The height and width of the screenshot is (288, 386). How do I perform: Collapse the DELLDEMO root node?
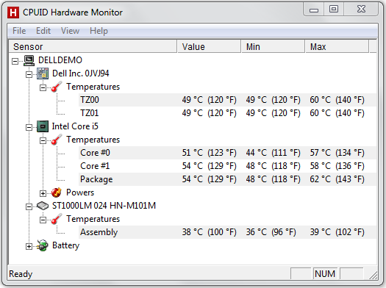click(x=15, y=61)
